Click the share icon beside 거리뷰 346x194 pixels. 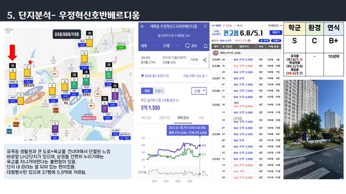coord(205,60)
